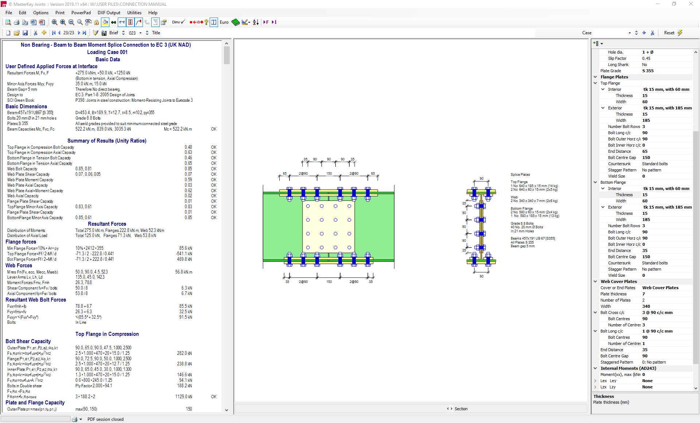Open the Case dropdown list
700x423 pixels.
point(630,33)
